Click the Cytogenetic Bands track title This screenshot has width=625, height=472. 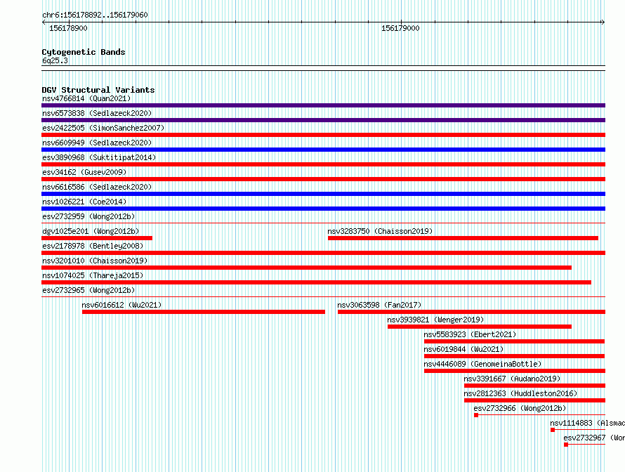click(x=84, y=52)
